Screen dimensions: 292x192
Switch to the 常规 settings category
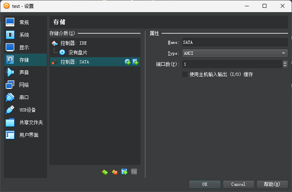click(24, 22)
